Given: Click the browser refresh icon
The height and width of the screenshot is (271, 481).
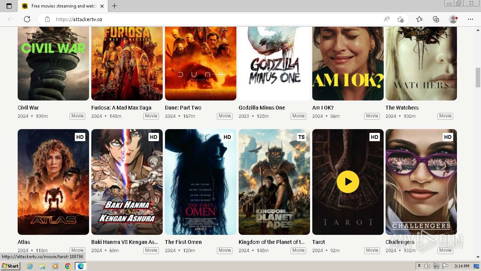Looking at the screenshot, I should (27, 19).
